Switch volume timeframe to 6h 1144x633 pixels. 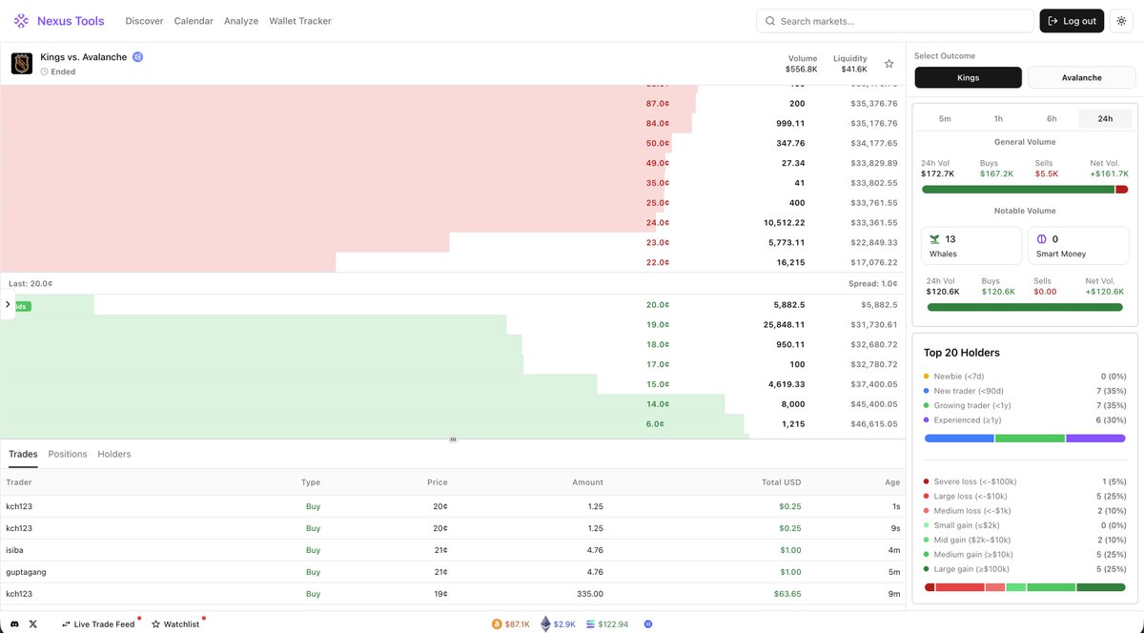pos(1052,119)
